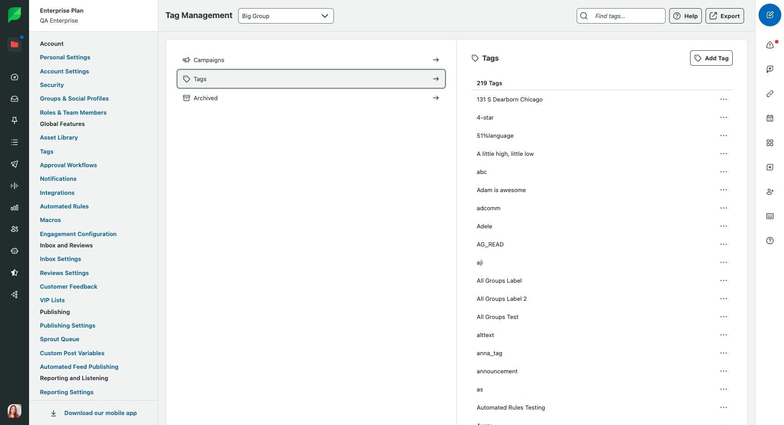This screenshot has width=784, height=425.
Task: Click the Add Tag button
Action: [x=711, y=58]
